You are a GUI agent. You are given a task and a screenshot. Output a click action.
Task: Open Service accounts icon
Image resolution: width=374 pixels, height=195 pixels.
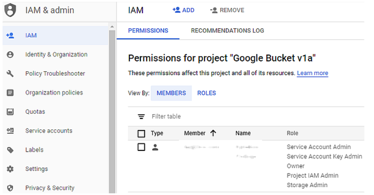10,131
